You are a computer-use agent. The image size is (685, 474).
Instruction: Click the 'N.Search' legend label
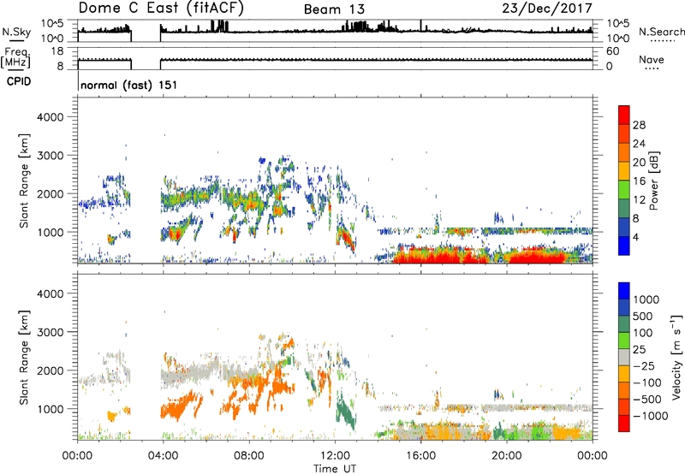[661, 32]
